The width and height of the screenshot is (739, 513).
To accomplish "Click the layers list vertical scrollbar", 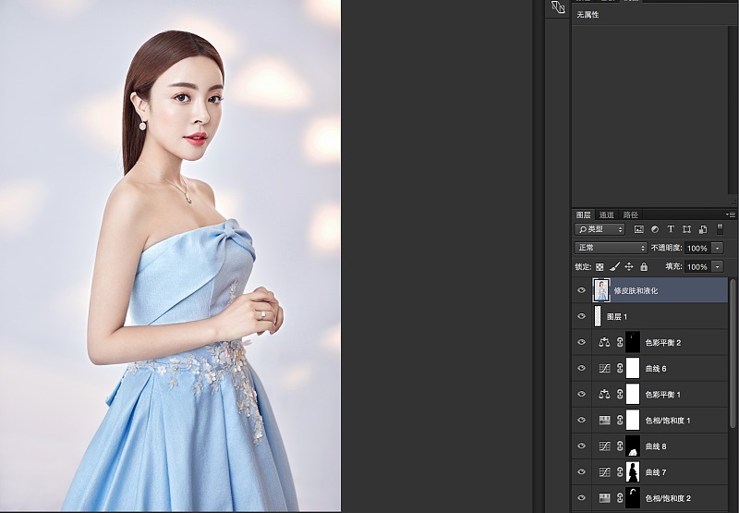I will click(x=733, y=354).
